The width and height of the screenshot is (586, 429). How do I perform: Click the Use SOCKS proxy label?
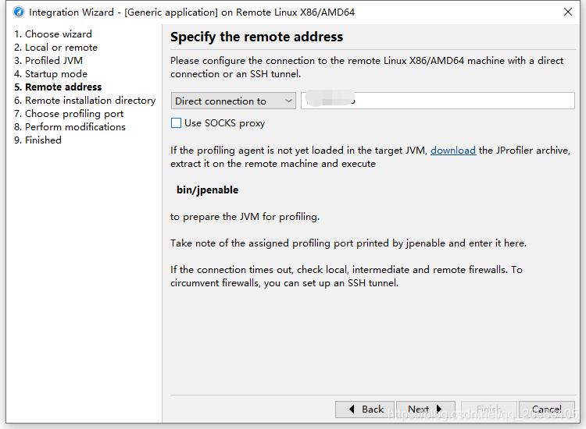pos(224,123)
